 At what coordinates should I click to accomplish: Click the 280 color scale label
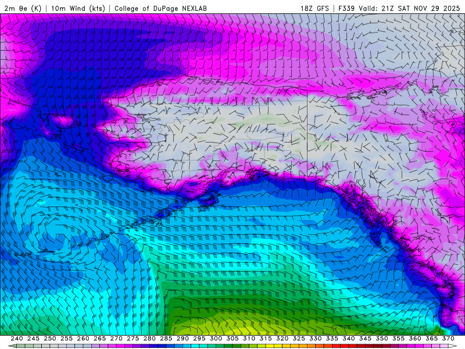tap(149, 339)
